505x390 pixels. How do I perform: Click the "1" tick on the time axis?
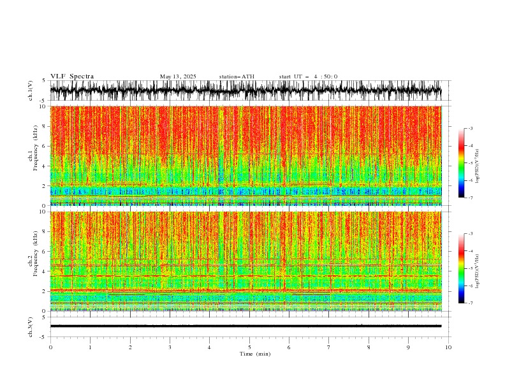click(90, 347)
